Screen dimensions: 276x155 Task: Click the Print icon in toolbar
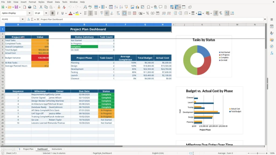pyautogui.click(x=30, y=7)
